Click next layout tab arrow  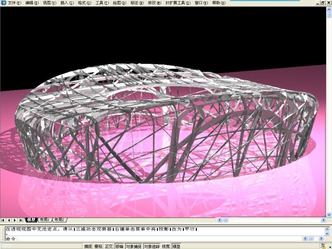tap(14, 220)
